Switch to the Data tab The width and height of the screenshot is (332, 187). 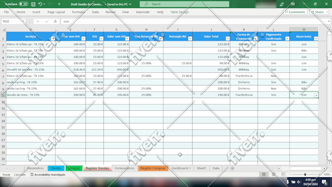pos(95,12)
